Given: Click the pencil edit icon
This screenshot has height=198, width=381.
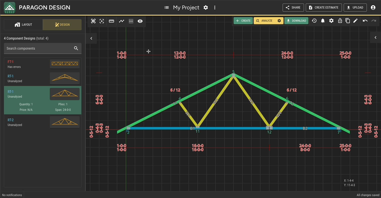Looking at the screenshot, I should (x=356, y=21).
